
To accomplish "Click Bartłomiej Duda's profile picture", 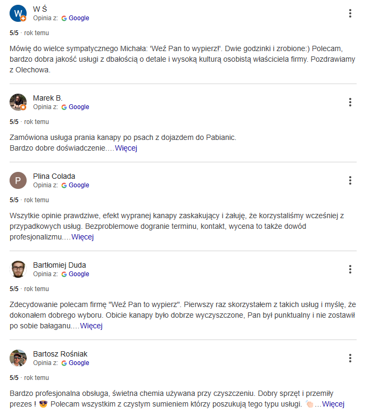I will pos(18,269).
